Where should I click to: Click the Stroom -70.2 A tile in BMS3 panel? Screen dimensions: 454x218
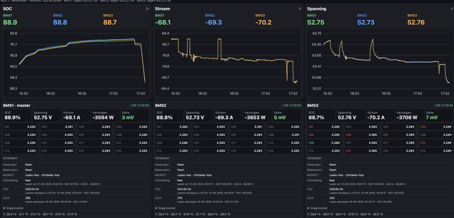click(380, 116)
